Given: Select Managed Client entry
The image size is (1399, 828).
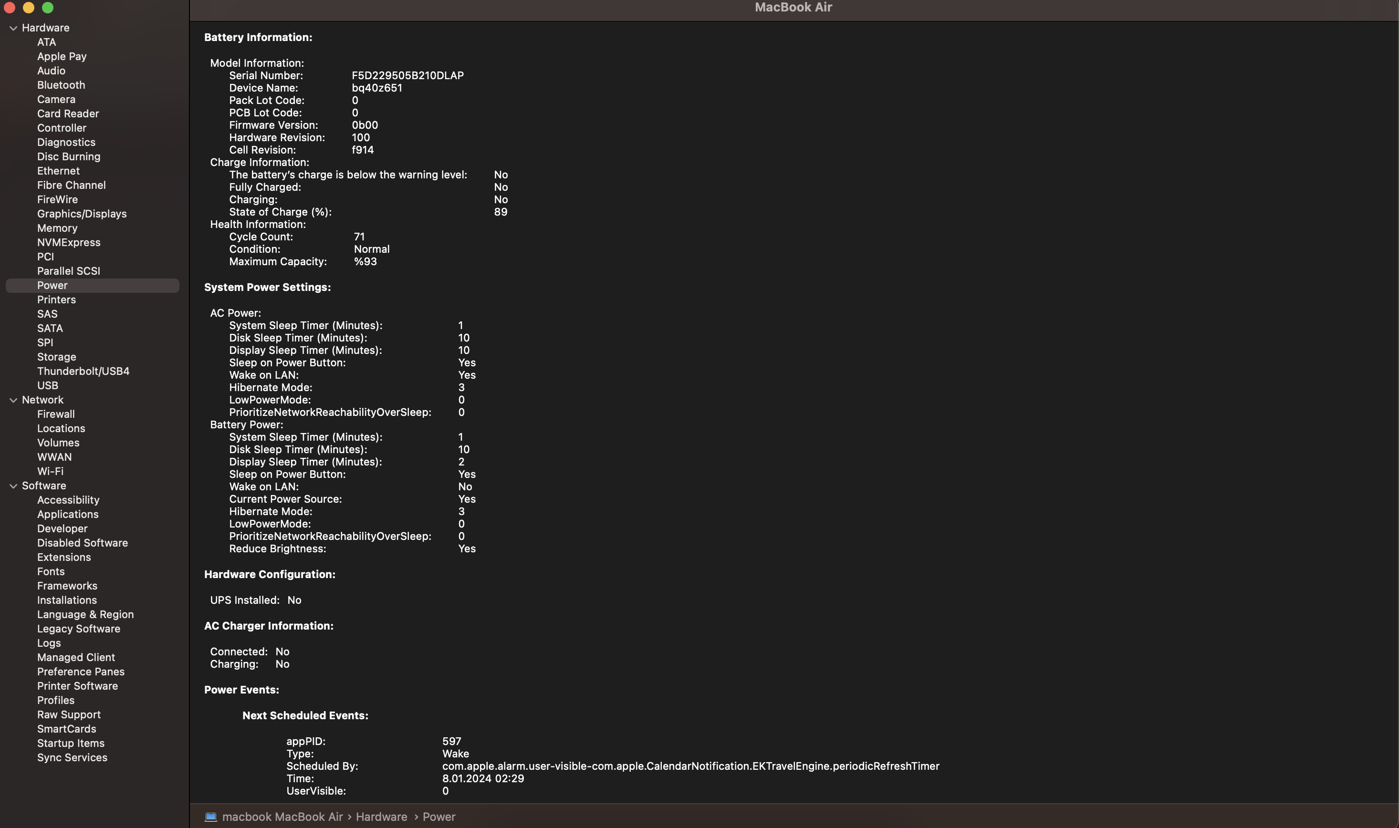Looking at the screenshot, I should click(76, 658).
